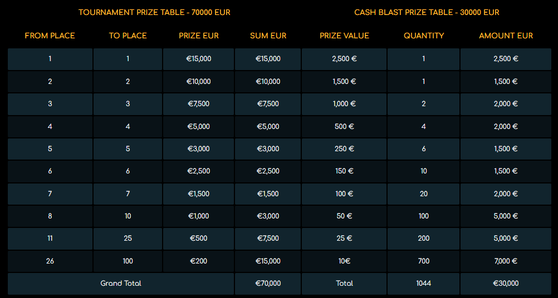Select the €200 prize cell
This screenshot has width=558, height=298.
tap(199, 261)
